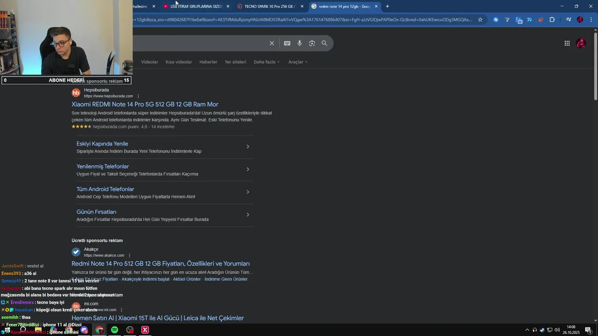Clear the Google search box with the X
The image size is (598, 336).
271,43
